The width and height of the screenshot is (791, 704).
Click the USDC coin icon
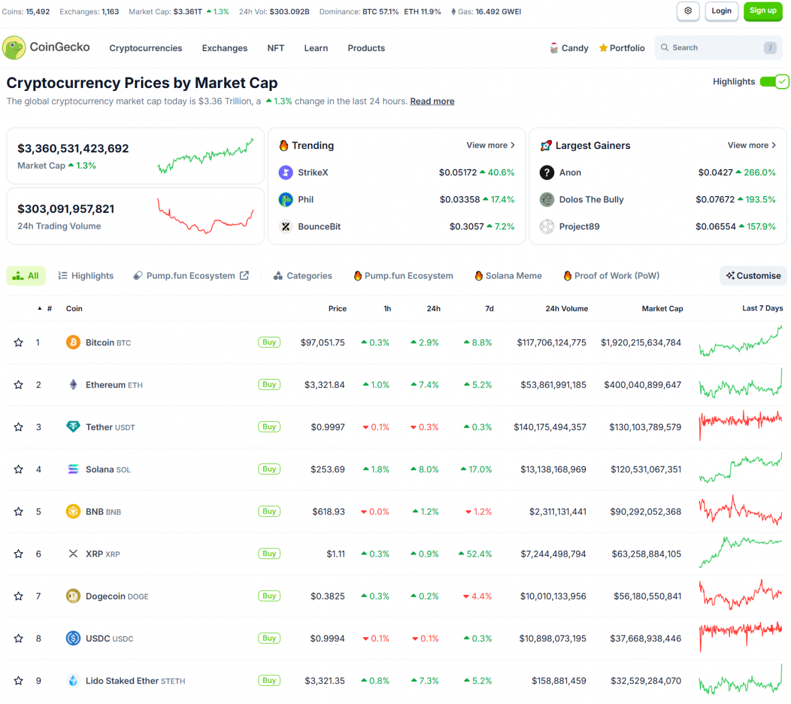(x=73, y=638)
